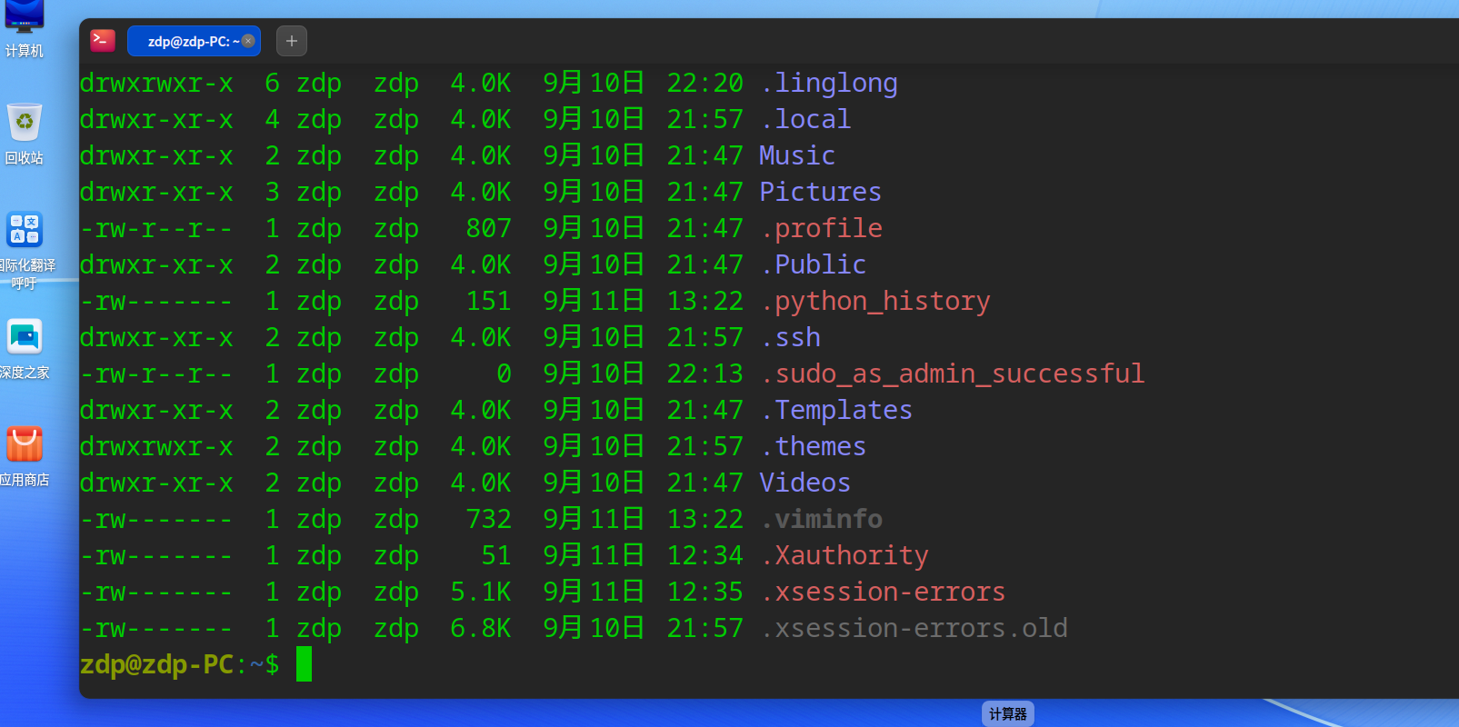This screenshot has height=727, width=1459.
Task: Open the App Store desktop icon
Action: click(25, 456)
